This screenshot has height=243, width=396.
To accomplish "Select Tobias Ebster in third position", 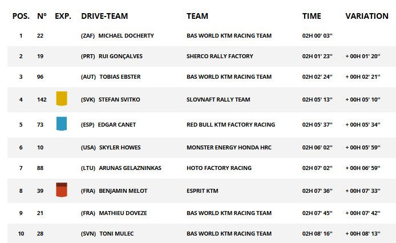I will tap(120, 76).
